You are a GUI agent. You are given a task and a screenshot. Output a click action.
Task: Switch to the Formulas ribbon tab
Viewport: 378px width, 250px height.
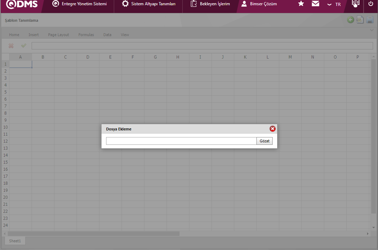[86, 35]
